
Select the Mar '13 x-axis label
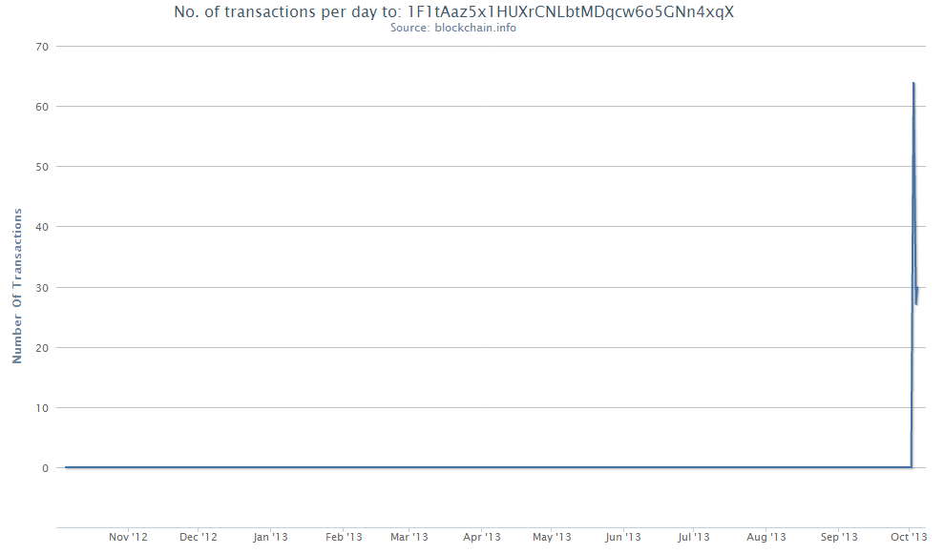409,537
